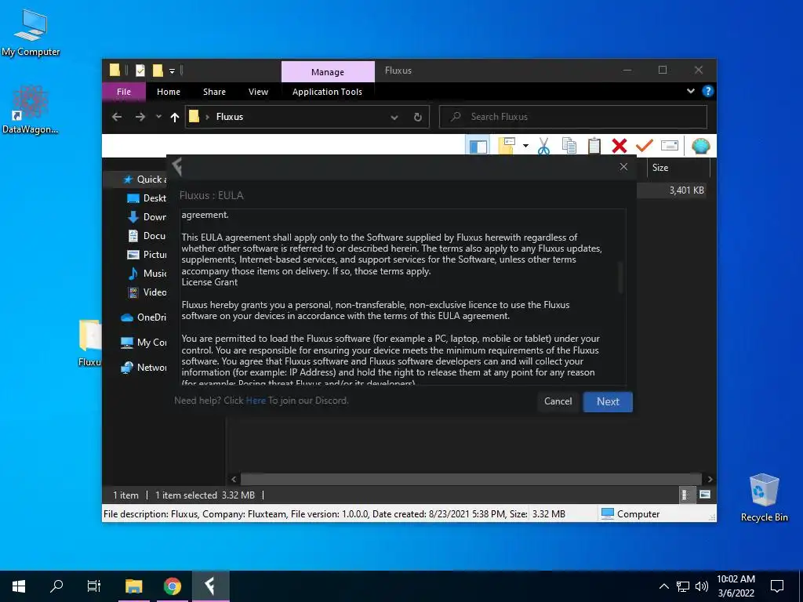This screenshot has height=602, width=803.
Task: Click the EULA text vertical scrollbar thumb
Action: click(x=621, y=277)
